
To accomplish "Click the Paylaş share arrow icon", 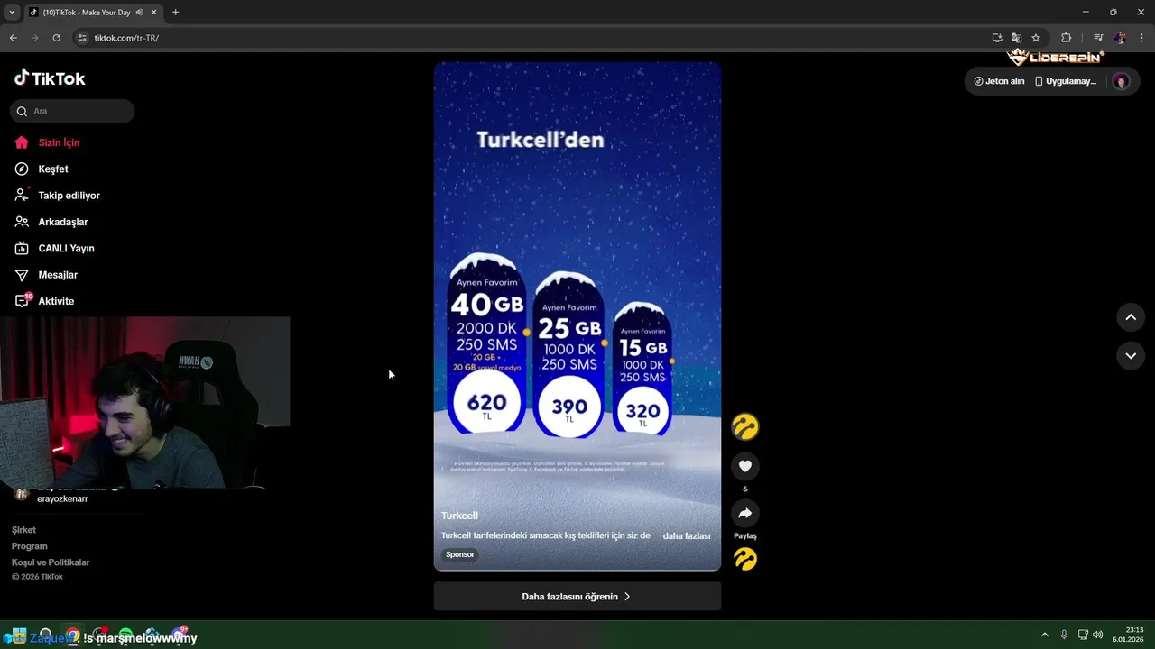I will [x=745, y=513].
